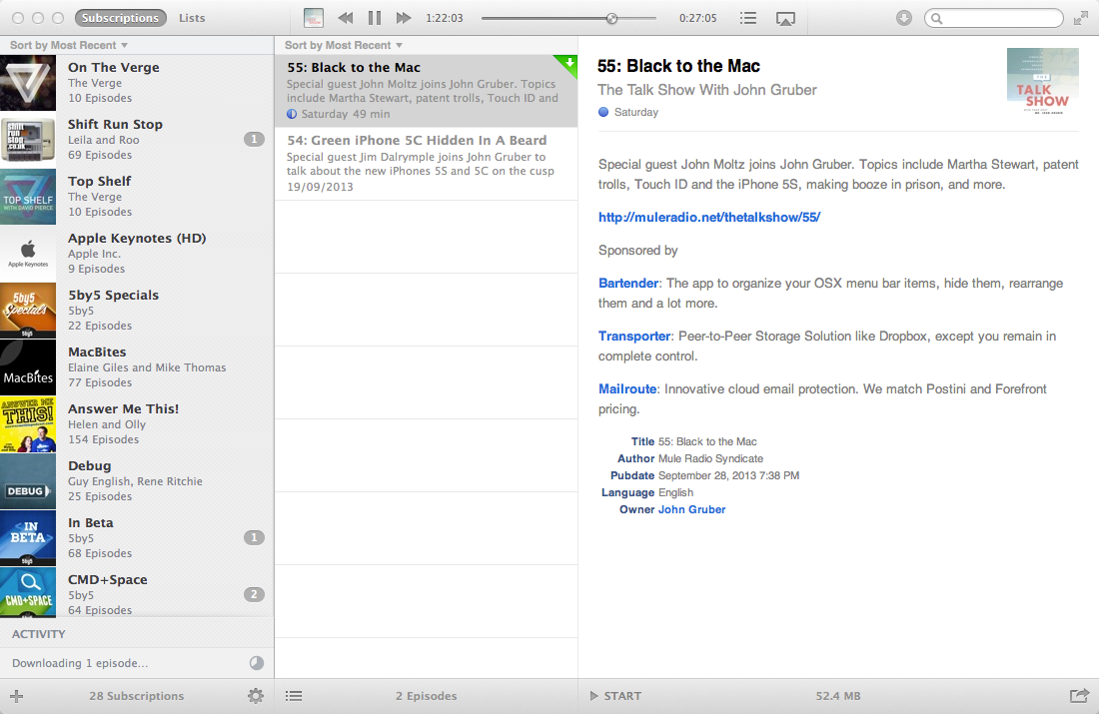Open the gear settings menu
This screenshot has height=714, width=1099.
(256, 696)
